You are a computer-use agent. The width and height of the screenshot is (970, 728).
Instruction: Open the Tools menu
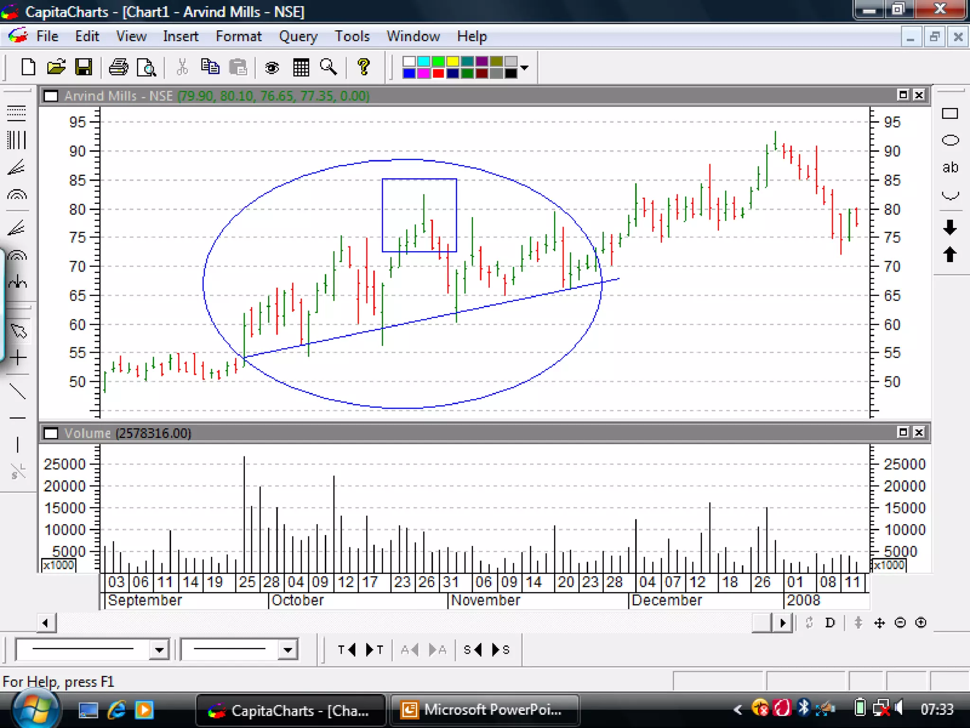click(x=352, y=36)
